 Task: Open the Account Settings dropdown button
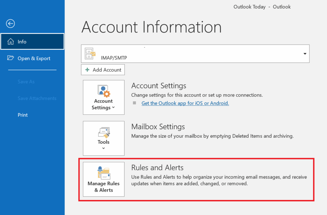104,97
